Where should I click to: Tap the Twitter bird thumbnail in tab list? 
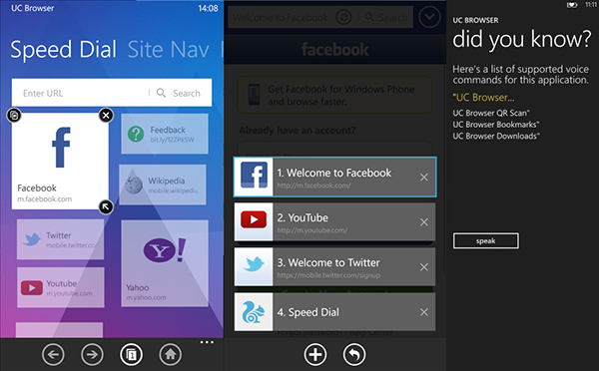coord(254,267)
